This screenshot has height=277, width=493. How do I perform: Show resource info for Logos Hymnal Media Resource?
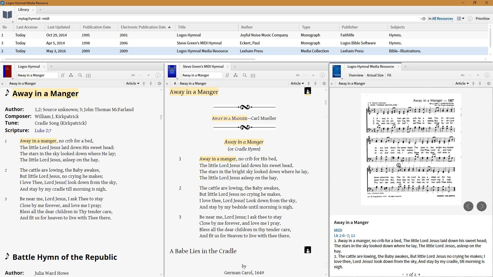(487, 75)
